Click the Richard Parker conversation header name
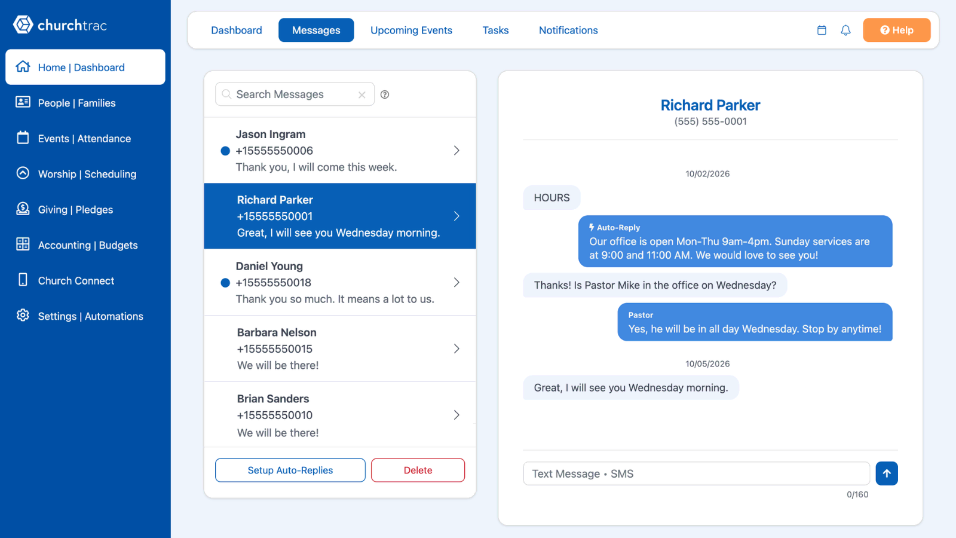The height and width of the screenshot is (538, 956). pos(710,105)
